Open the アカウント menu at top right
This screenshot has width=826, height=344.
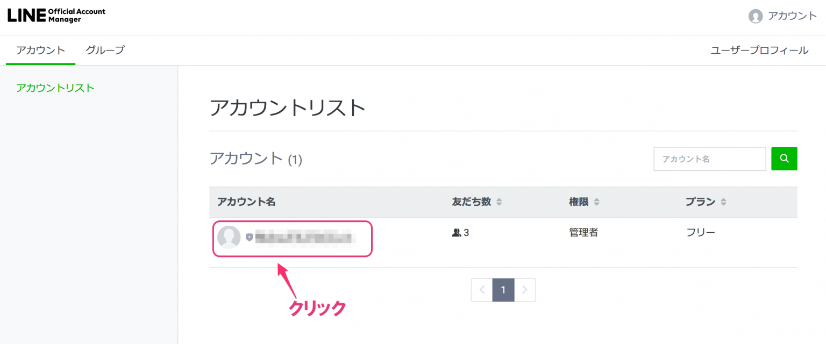792,16
